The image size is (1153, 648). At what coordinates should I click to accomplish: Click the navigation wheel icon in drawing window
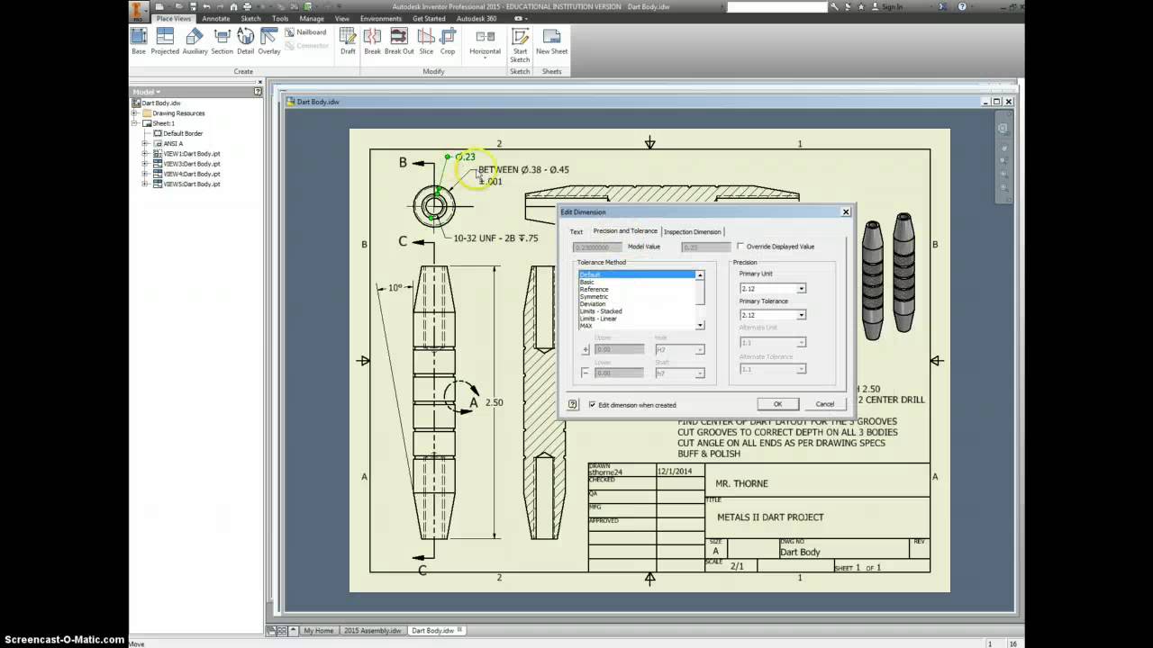1002,129
